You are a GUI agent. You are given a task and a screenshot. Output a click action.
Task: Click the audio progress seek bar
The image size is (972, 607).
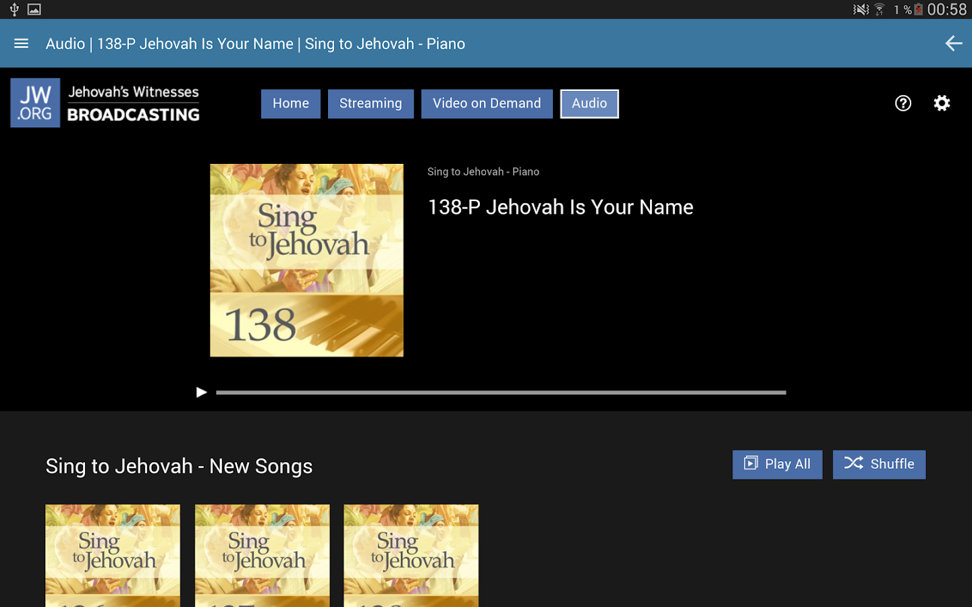click(501, 393)
